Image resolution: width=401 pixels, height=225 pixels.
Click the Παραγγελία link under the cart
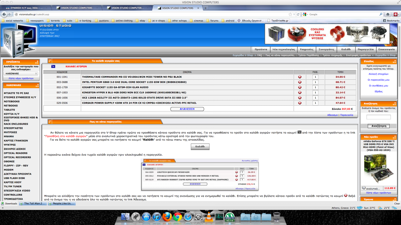[x=347, y=115]
